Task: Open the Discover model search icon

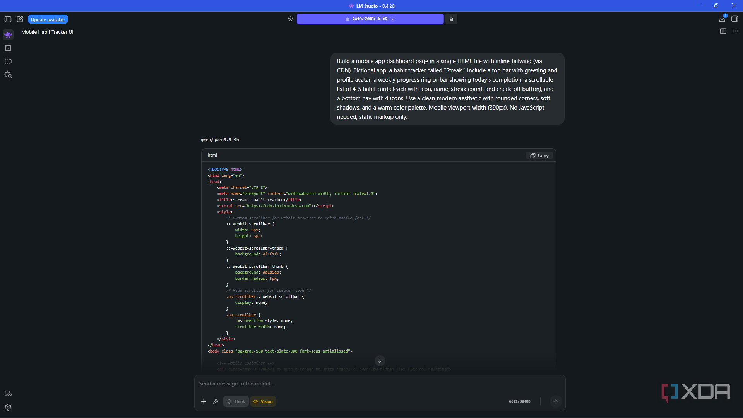Action: pyautogui.click(x=8, y=75)
